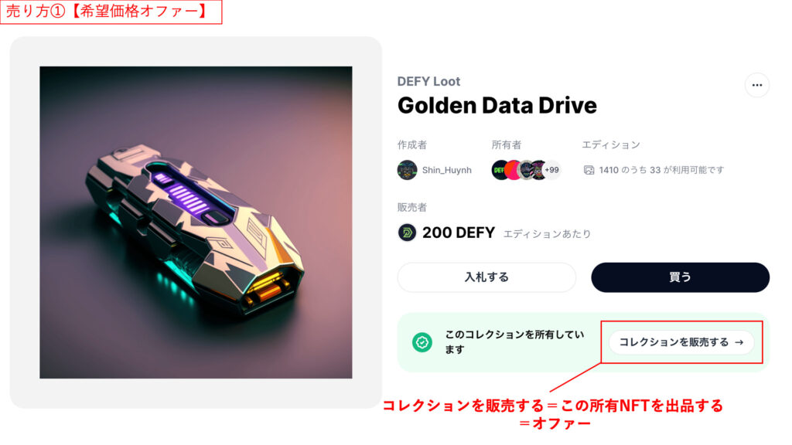The image size is (792, 445).
Task: Open the +99 more owners badge
Action: point(551,170)
